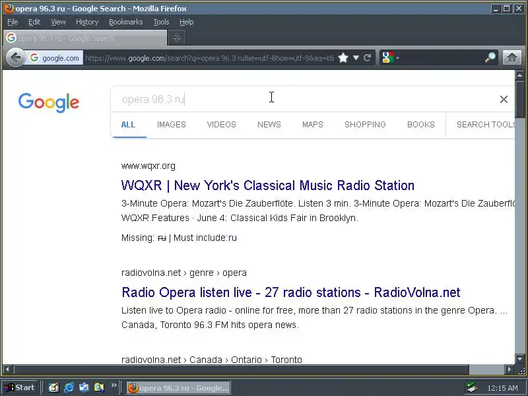Viewport: 528px width, 396px height.
Task: Open the History menu
Action: pyautogui.click(x=87, y=22)
